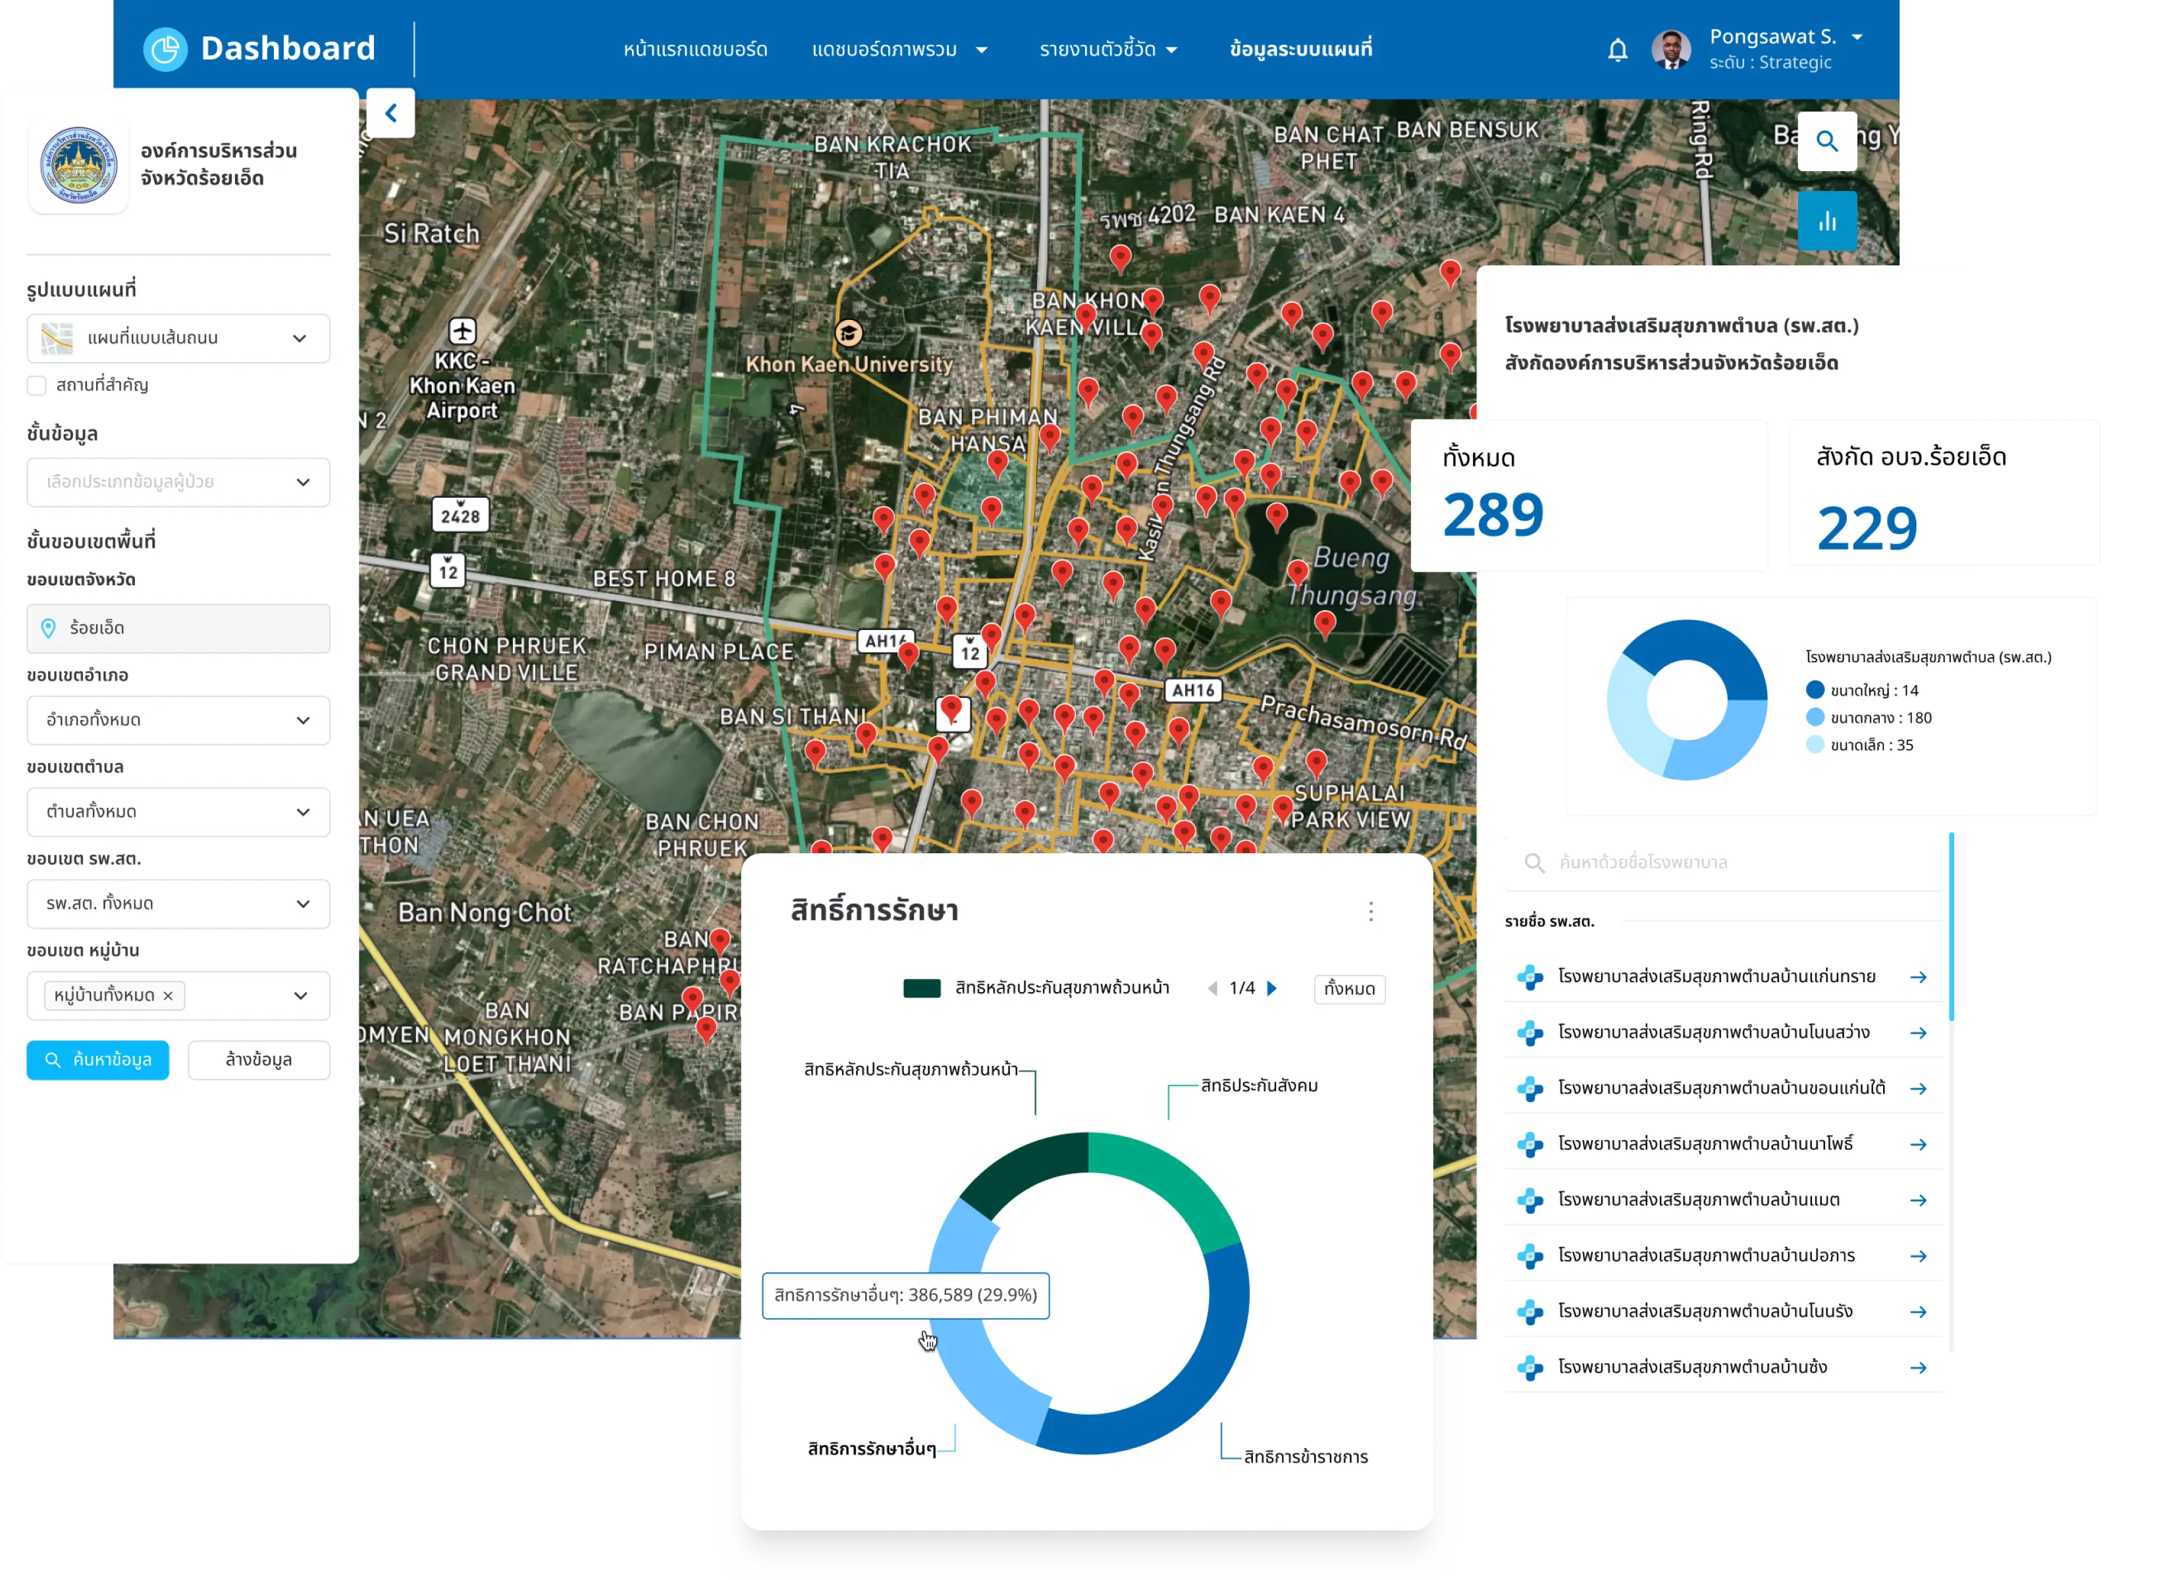
Task: Click the ค้นหาข้อมูล search button
Action: coord(97,1060)
